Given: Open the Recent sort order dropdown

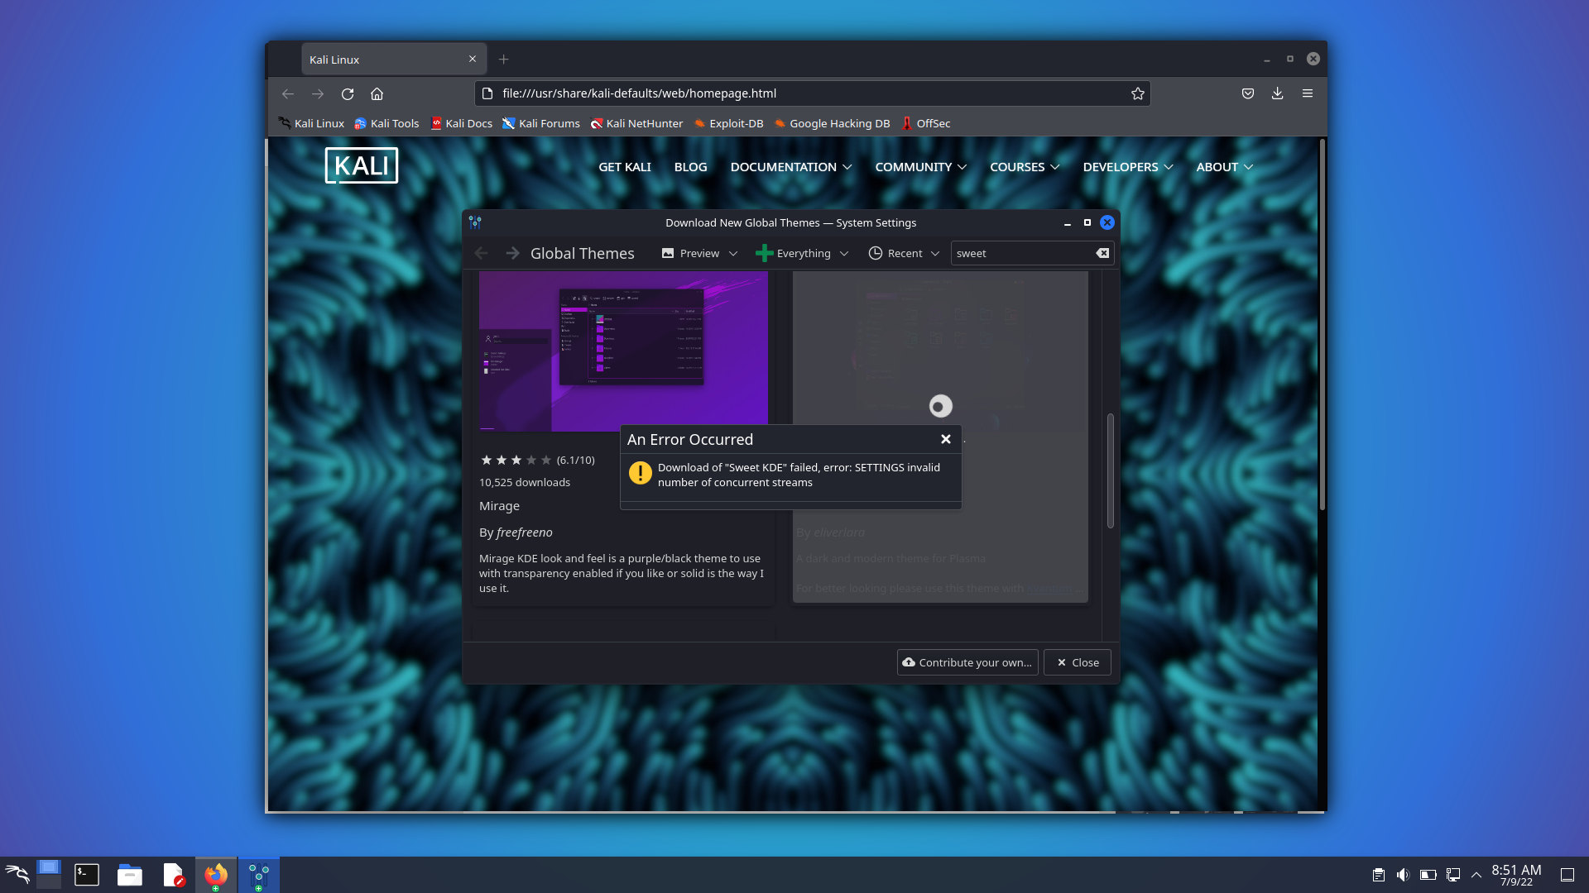Looking at the screenshot, I should click(904, 253).
